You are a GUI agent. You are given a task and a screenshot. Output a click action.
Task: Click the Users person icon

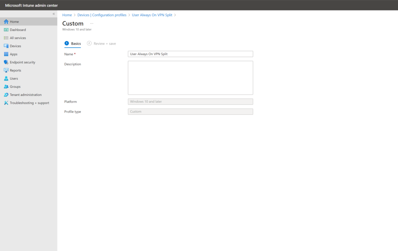click(6, 78)
